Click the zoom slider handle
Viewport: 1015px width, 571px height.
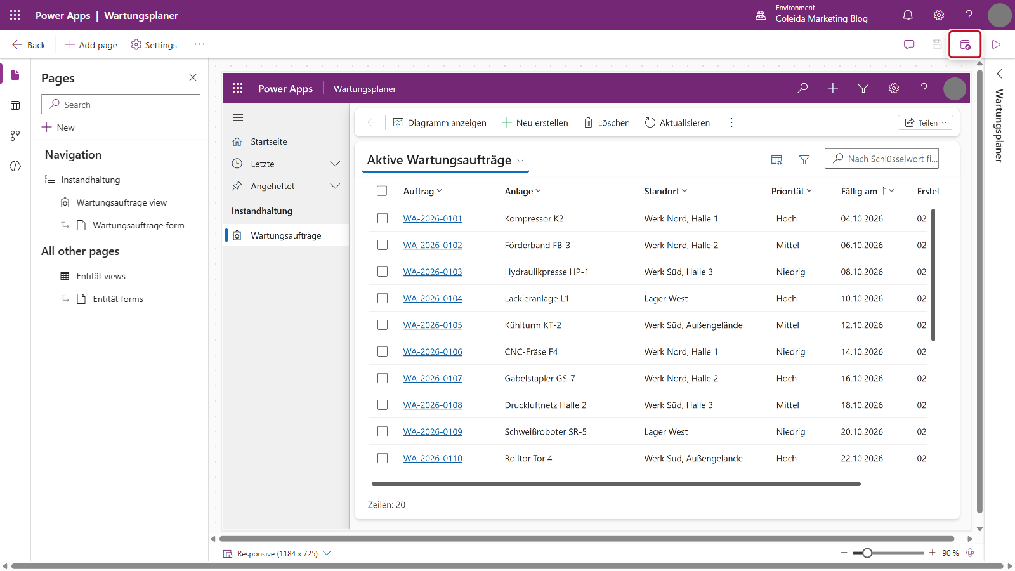[x=867, y=553]
